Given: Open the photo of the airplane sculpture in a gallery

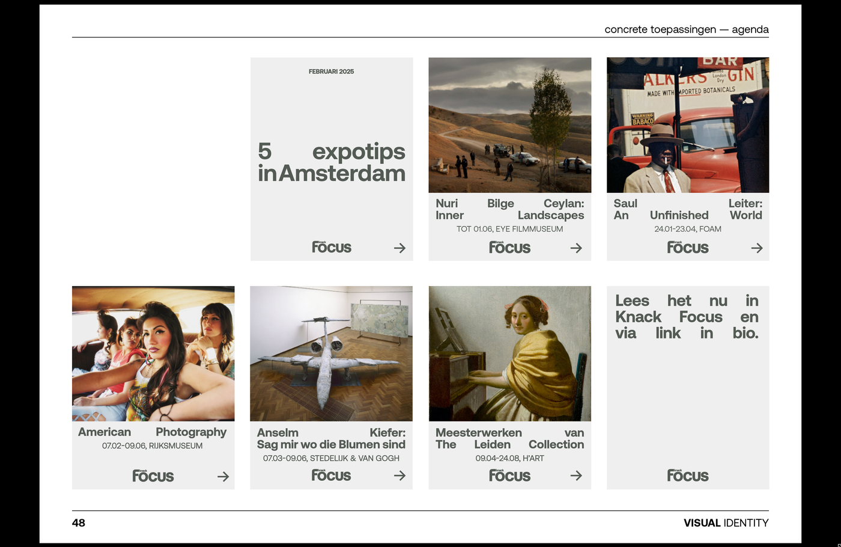Looking at the screenshot, I should (331, 353).
